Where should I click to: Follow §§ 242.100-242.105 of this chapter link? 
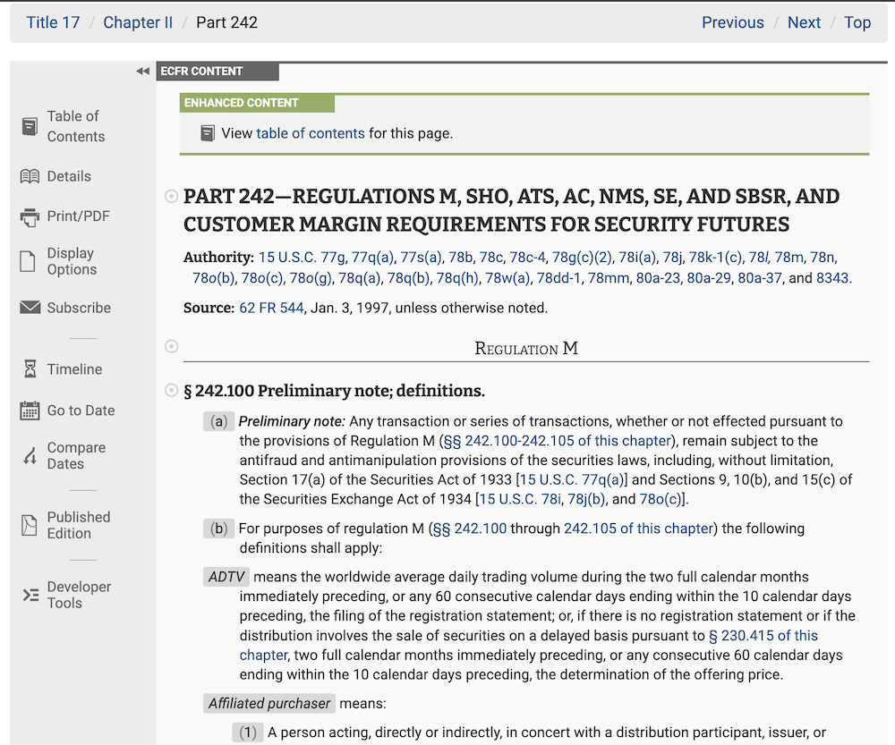pos(557,441)
